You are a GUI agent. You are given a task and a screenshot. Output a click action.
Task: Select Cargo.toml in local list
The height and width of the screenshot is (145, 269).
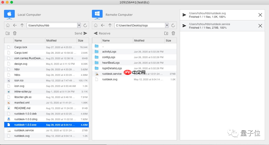(47, 53)
